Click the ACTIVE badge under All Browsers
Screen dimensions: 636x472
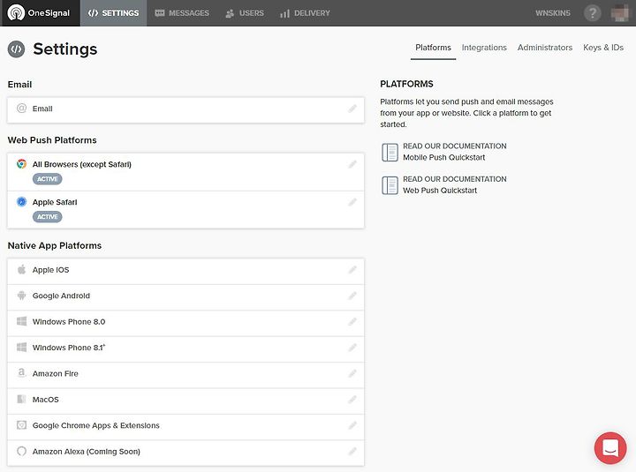click(48, 179)
